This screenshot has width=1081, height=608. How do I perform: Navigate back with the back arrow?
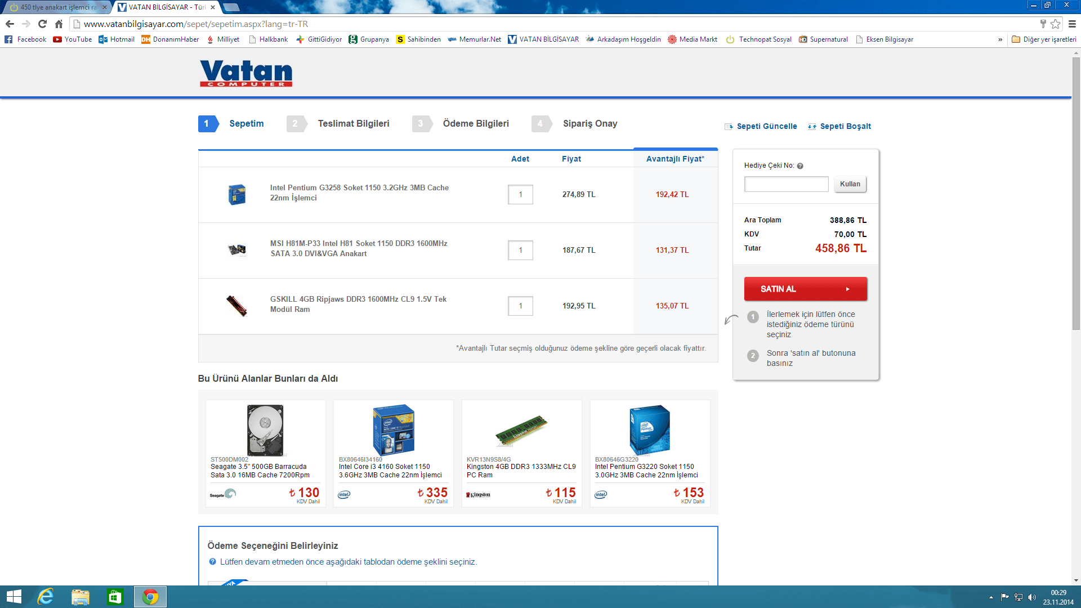tap(10, 24)
